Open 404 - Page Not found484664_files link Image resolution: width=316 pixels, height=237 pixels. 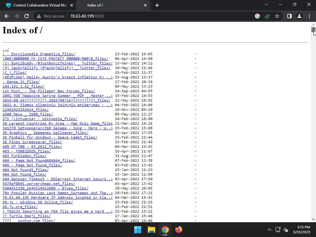[39, 160]
